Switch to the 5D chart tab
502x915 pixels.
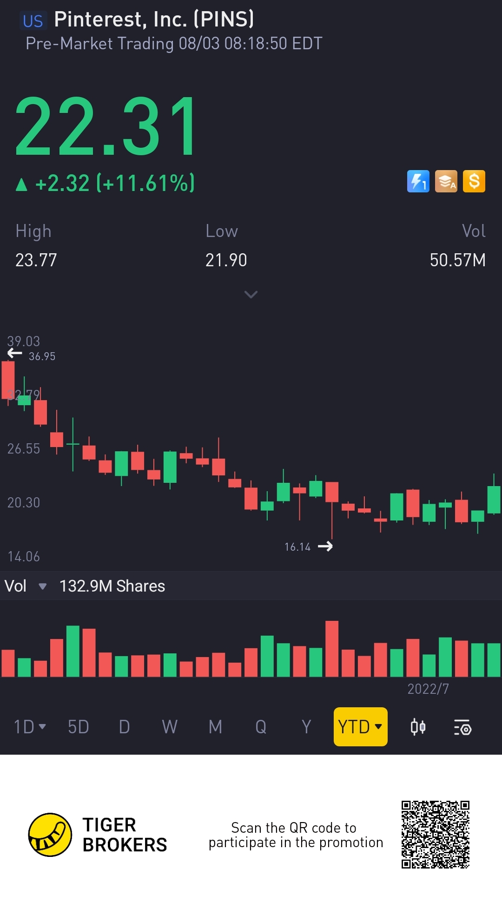click(78, 727)
